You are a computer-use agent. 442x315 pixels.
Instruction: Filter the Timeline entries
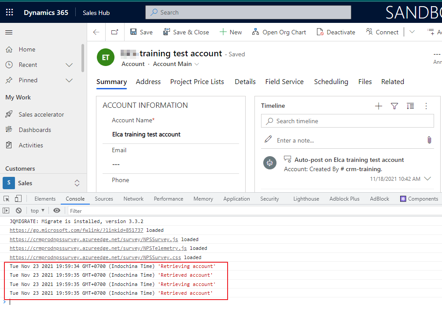tap(394, 106)
